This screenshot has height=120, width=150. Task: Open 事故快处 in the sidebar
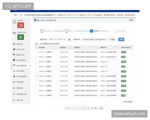(20, 88)
